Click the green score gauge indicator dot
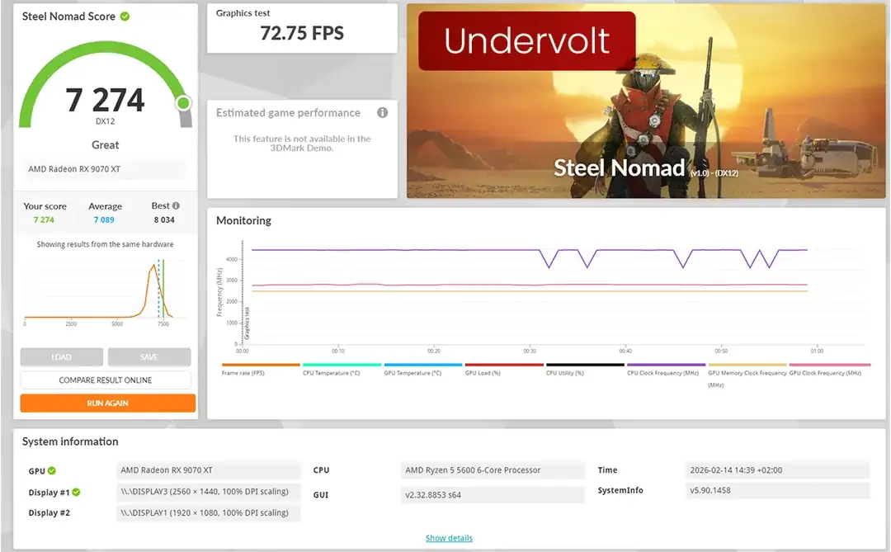 click(x=183, y=103)
